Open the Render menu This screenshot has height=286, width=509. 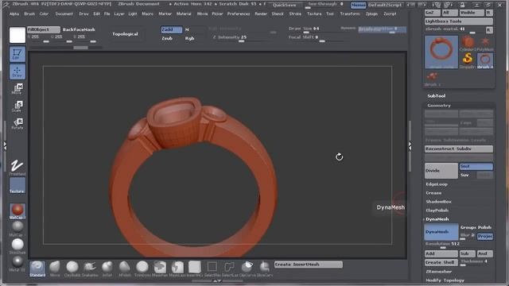[x=261, y=14]
